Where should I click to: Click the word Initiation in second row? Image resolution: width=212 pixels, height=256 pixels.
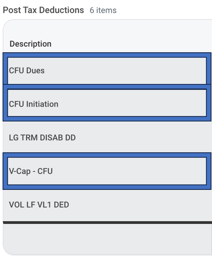42,104
